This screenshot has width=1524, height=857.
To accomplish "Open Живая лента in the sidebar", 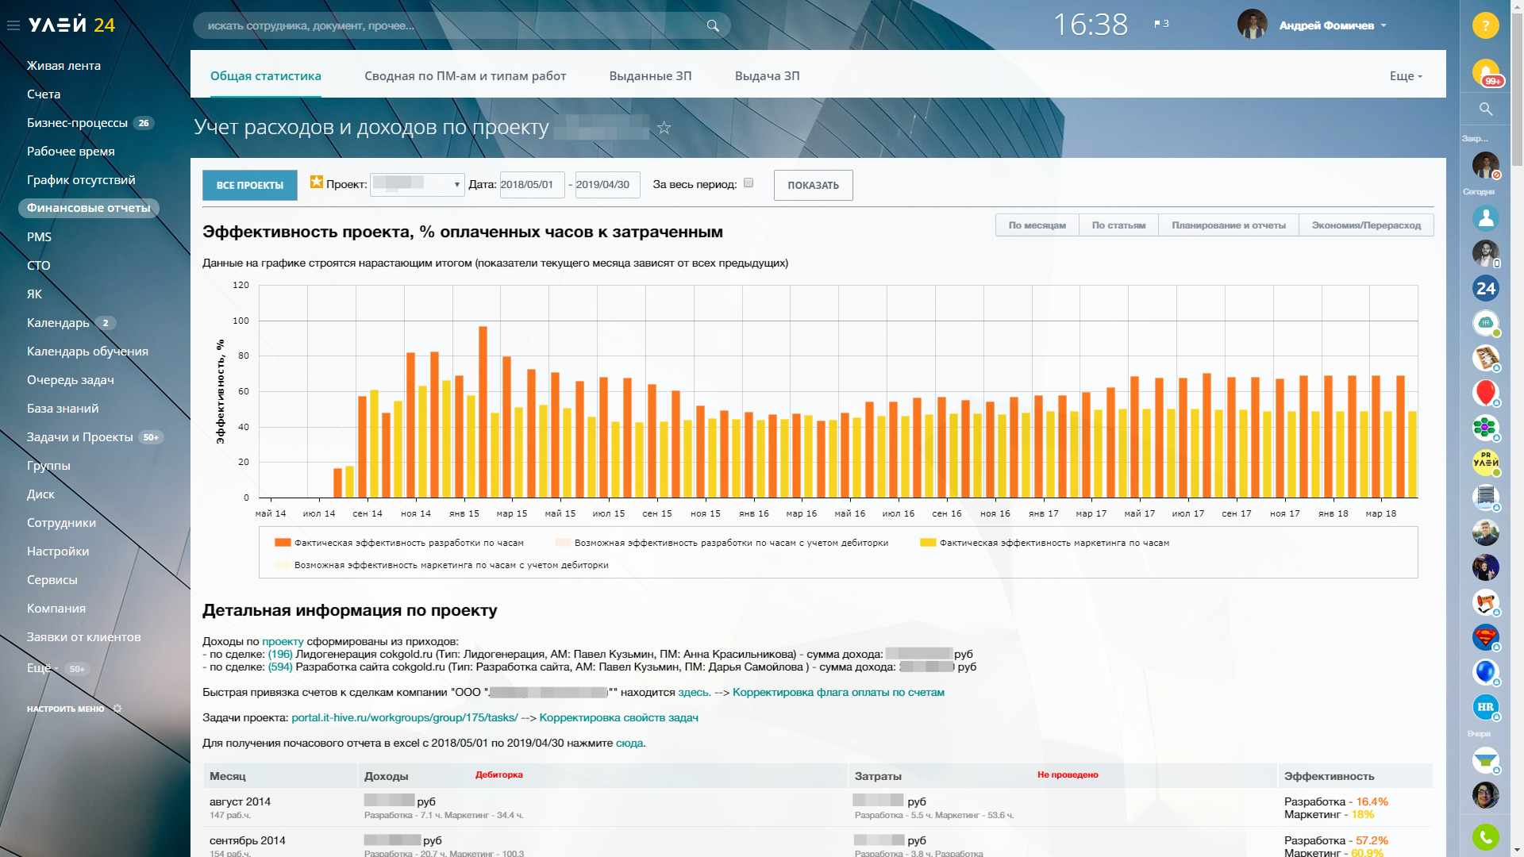I will pos(63,66).
